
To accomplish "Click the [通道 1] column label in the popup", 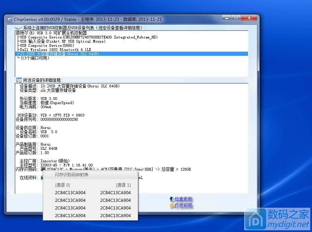I will (123, 185).
